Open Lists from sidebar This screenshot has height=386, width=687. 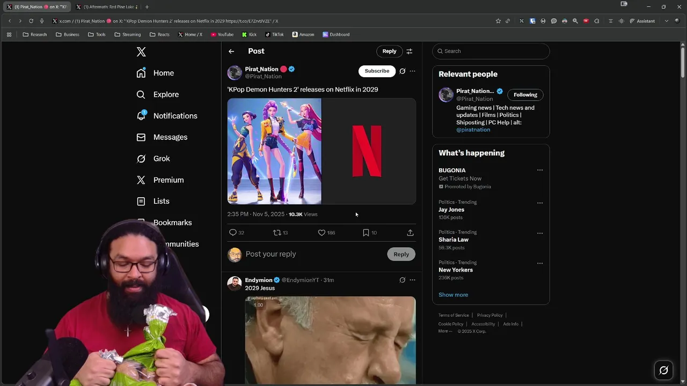pyautogui.click(x=153, y=201)
